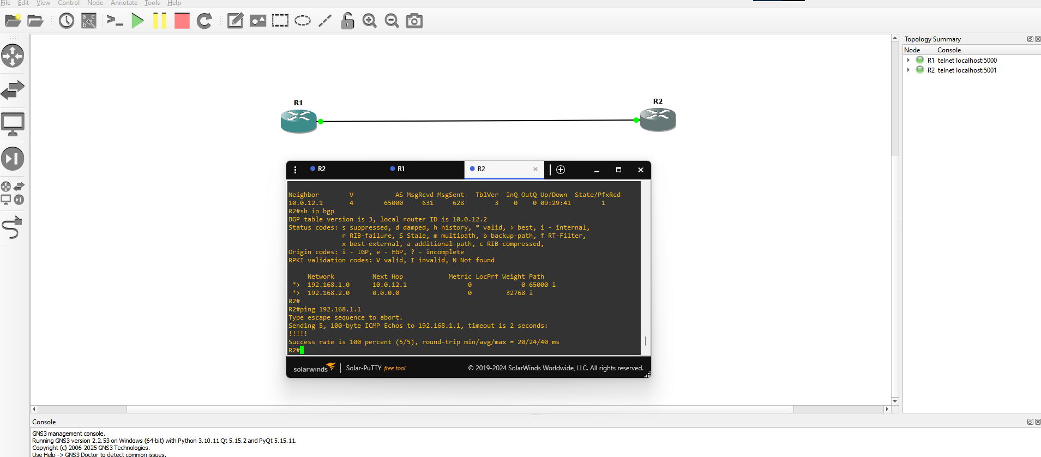Browse switches in device sidebar
This screenshot has width=1041, height=457.
(13, 90)
